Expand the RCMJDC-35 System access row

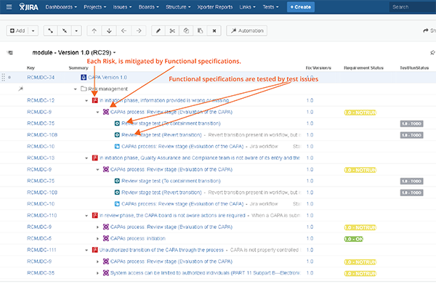pos(97,273)
